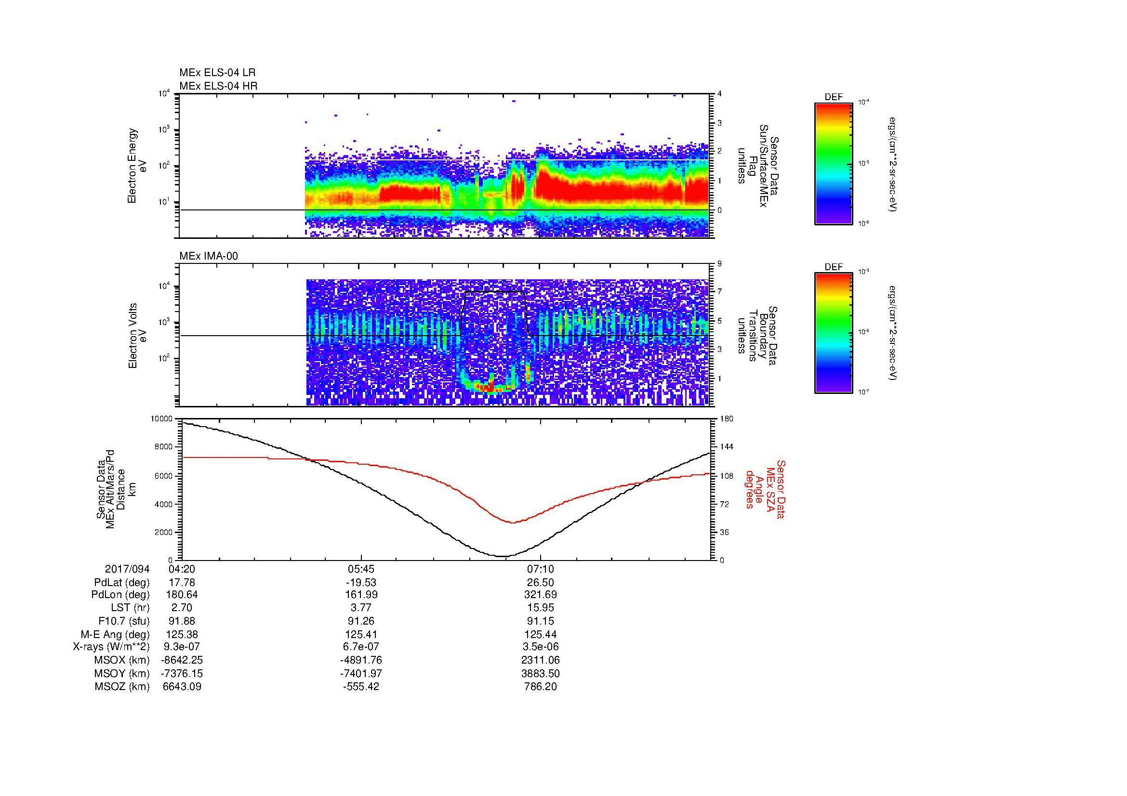
Task: Click the 'MSOZ (km)' row label
Action: click(x=122, y=687)
